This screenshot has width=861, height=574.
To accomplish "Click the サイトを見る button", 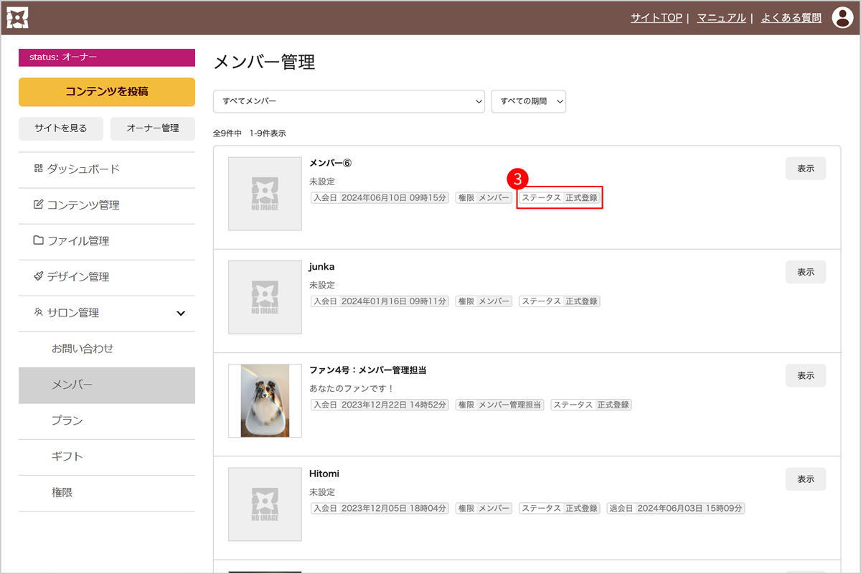I will click(x=61, y=128).
